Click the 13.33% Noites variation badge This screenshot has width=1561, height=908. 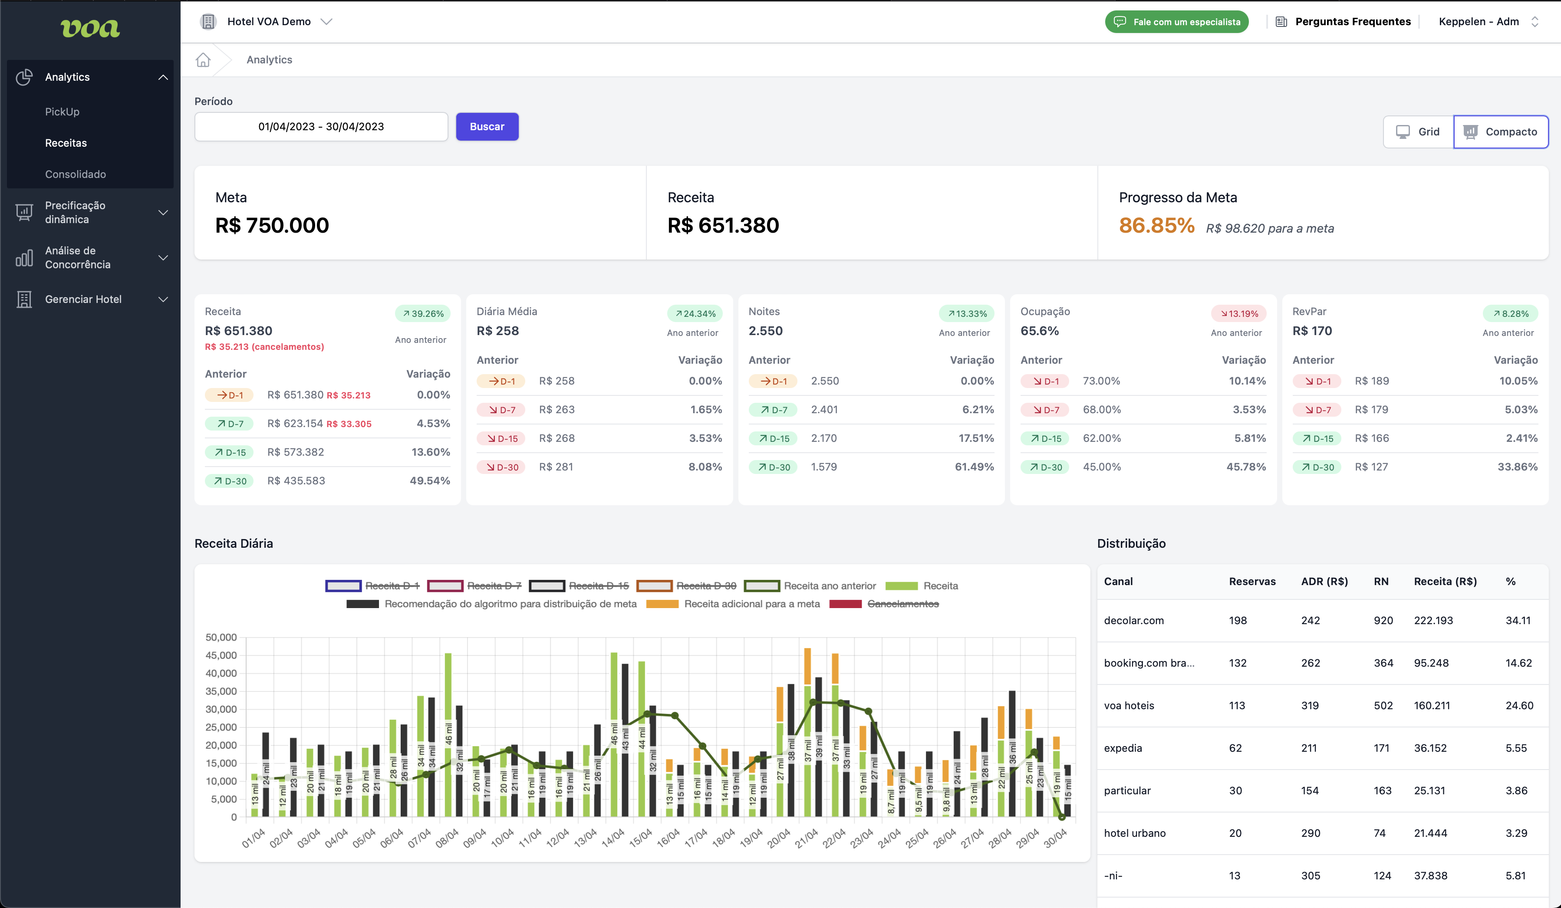(967, 314)
